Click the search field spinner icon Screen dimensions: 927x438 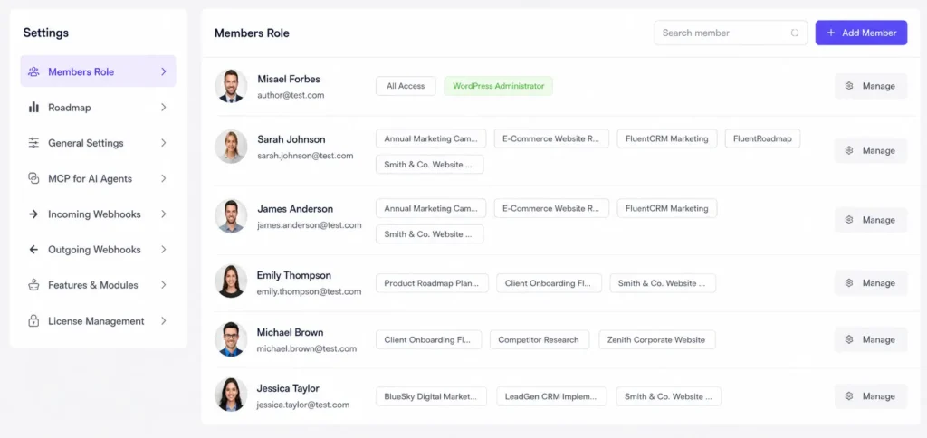pyautogui.click(x=795, y=33)
